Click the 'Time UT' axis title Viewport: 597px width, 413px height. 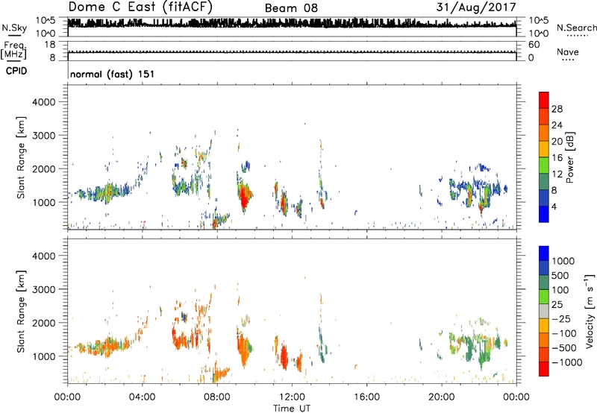click(292, 409)
